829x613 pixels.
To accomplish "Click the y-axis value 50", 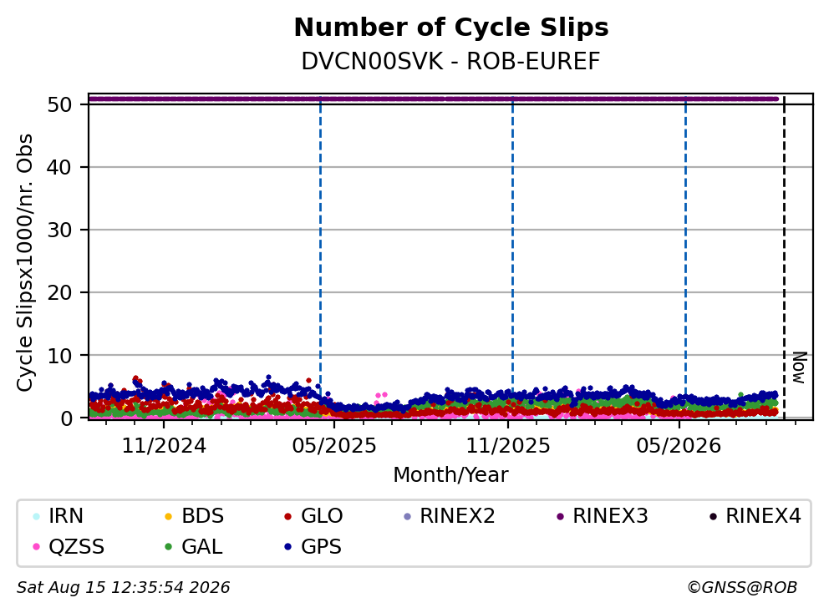I will [59, 104].
